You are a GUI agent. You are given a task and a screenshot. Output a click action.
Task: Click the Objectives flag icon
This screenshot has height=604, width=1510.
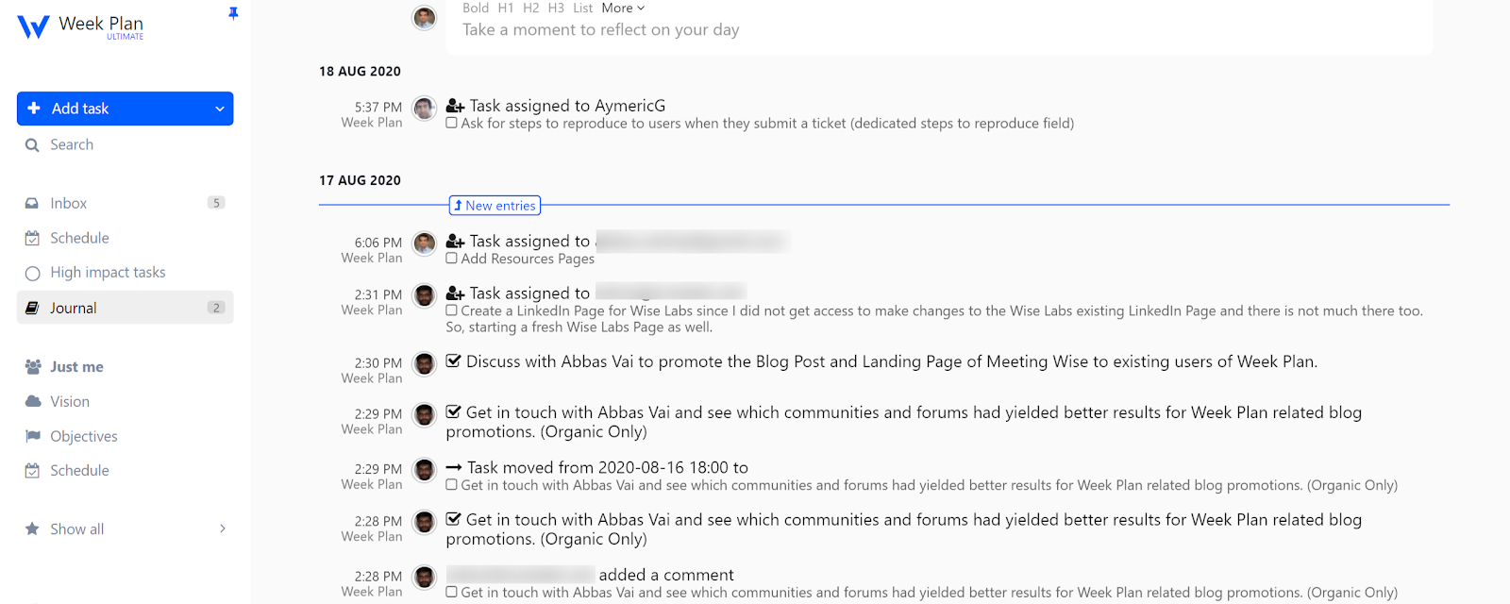coord(32,436)
